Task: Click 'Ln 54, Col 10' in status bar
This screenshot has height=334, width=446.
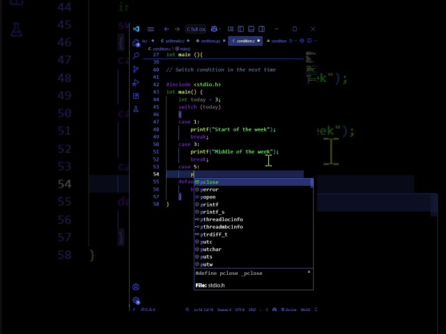Action: tap(203, 310)
